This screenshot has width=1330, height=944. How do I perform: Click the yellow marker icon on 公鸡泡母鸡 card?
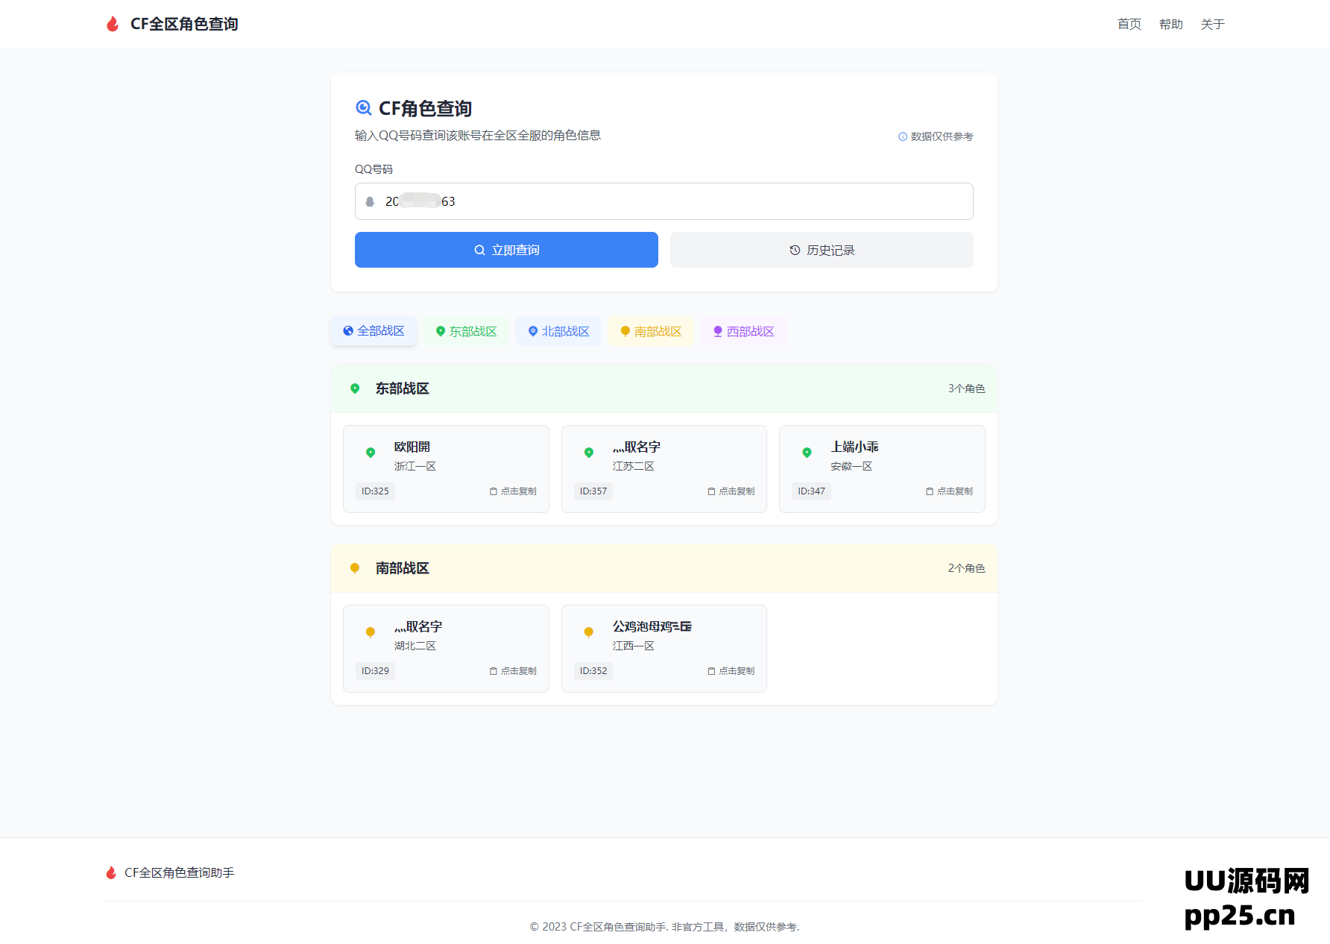[589, 632]
